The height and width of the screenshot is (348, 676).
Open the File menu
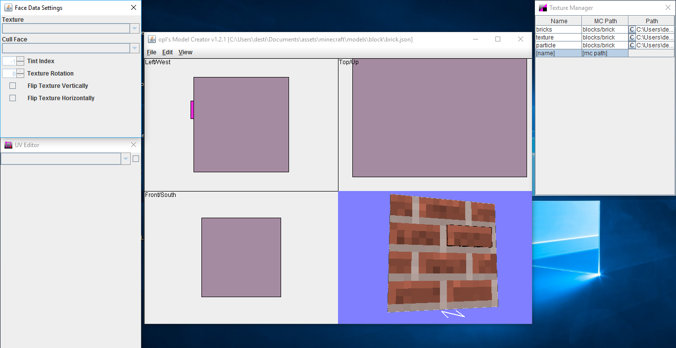pyautogui.click(x=151, y=52)
